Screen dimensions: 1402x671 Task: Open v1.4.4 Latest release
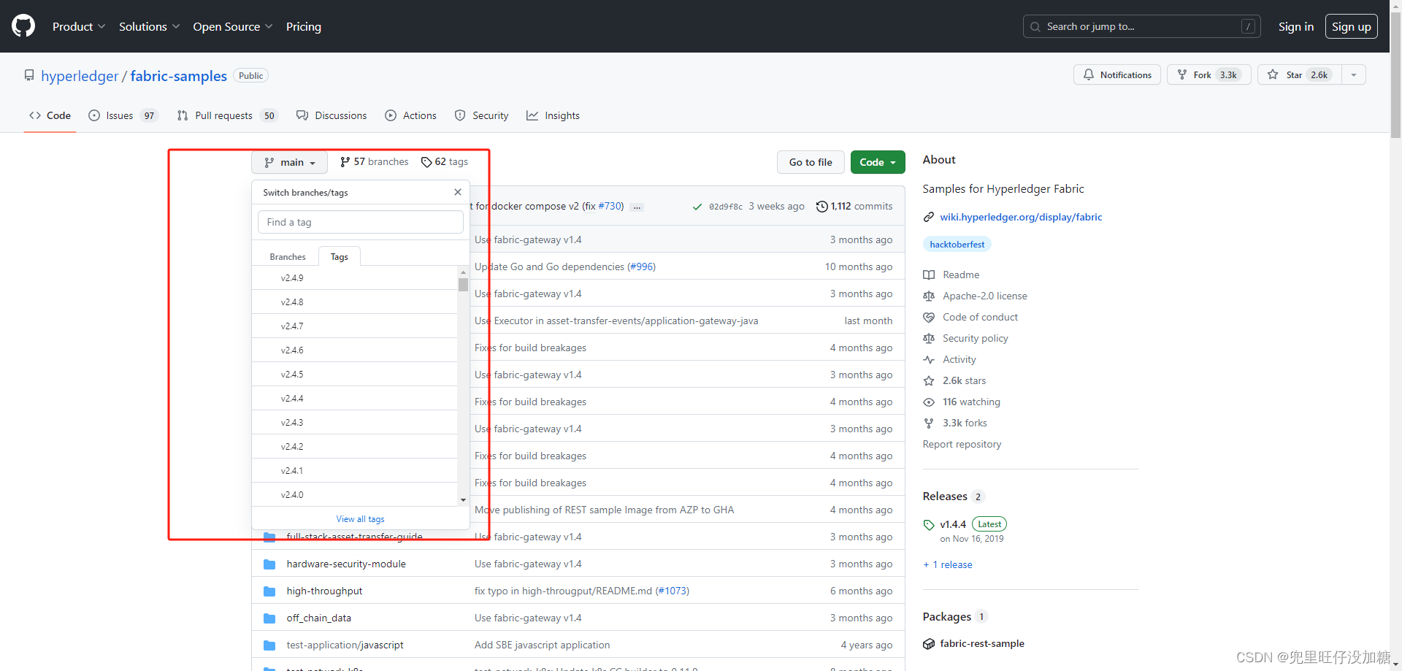pyautogui.click(x=965, y=524)
